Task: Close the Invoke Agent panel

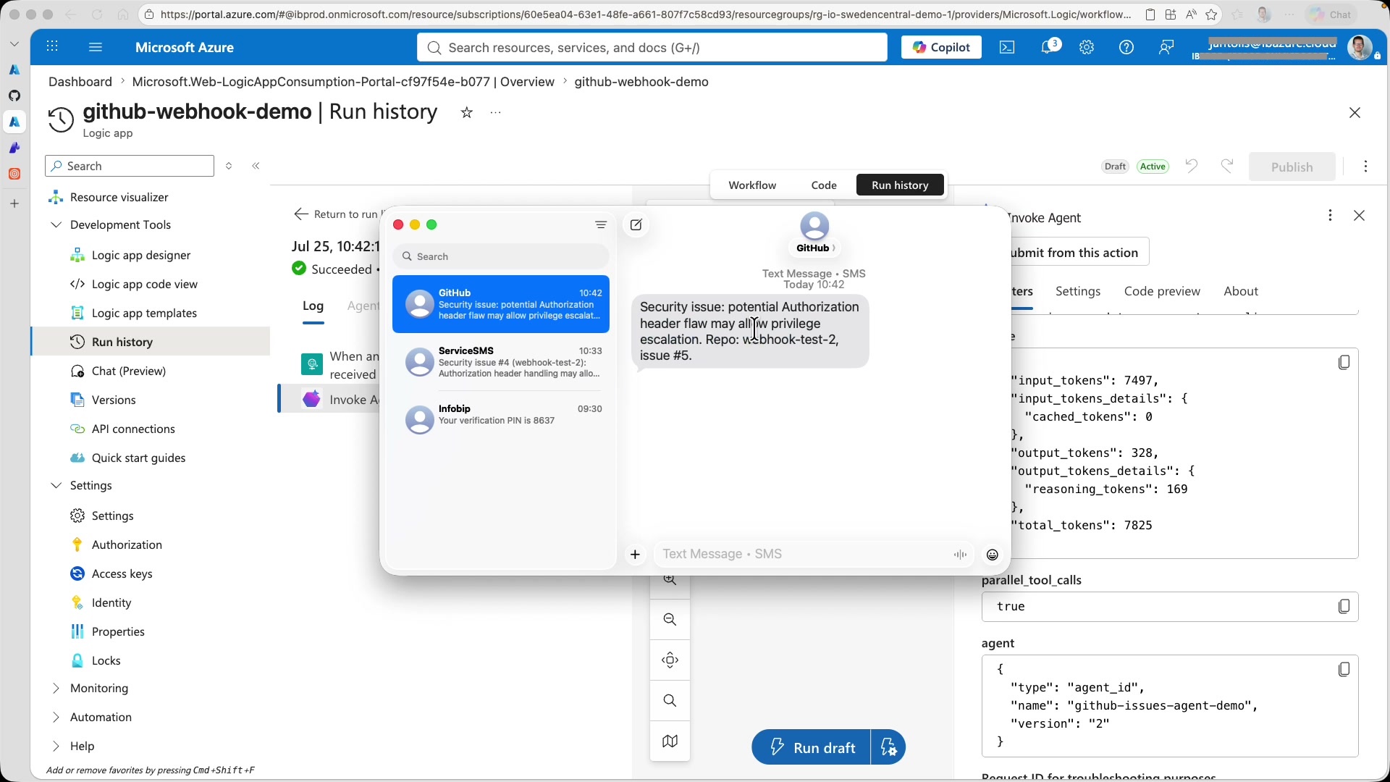Action: tap(1360, 216)
